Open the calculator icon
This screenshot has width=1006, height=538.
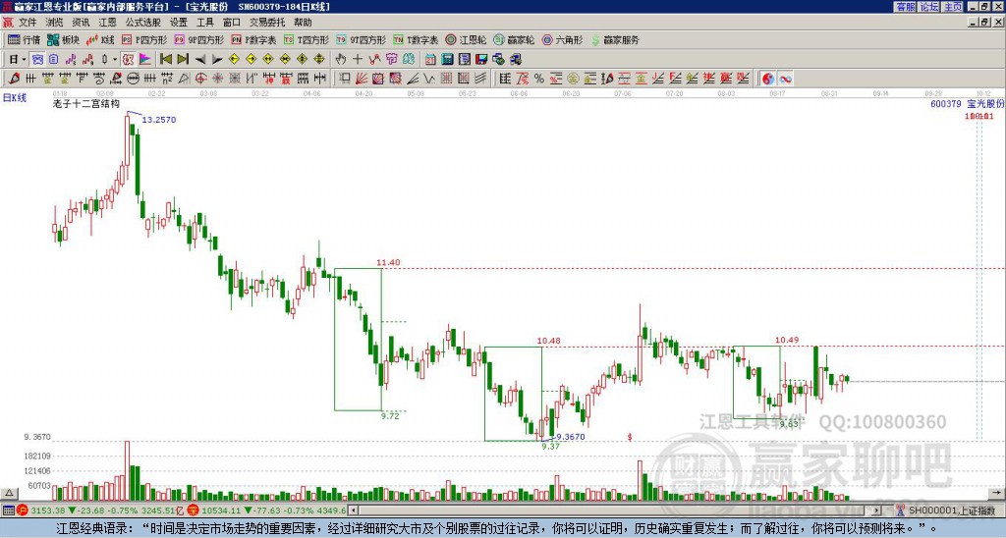tap(448, 60)
